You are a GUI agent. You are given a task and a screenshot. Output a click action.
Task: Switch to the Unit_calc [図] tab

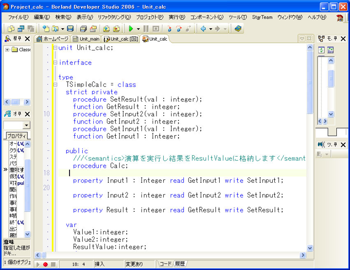click(x=121, y=39)
